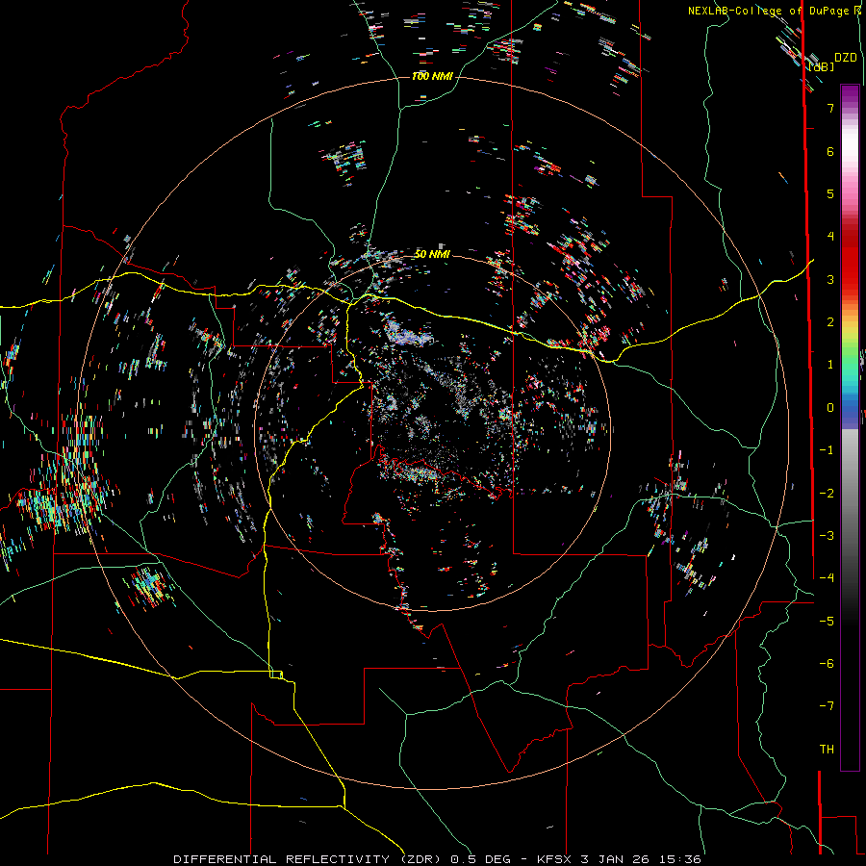Click the "6" value on color scale
Viewport: 866px width, 866px height.
(830, 151)
